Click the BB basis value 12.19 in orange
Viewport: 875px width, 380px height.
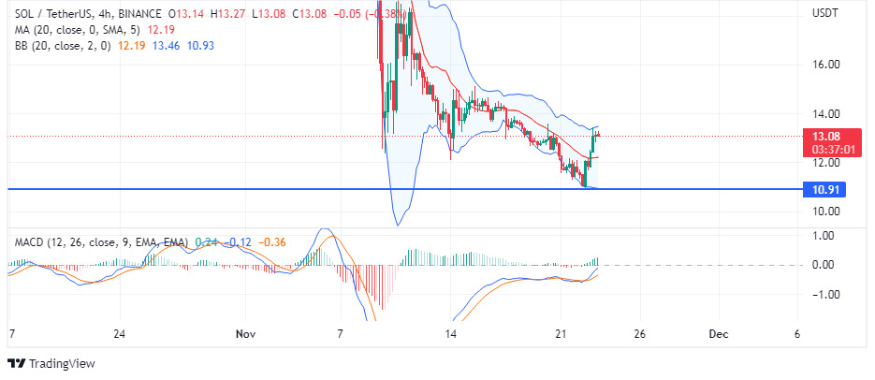coord(132,46)
